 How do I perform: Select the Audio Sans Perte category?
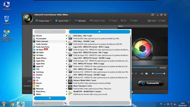tap(50, 47)
